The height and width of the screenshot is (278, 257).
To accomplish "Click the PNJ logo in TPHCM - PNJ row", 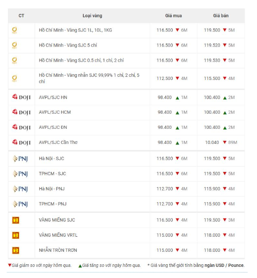I will click(x=20, y=204).
